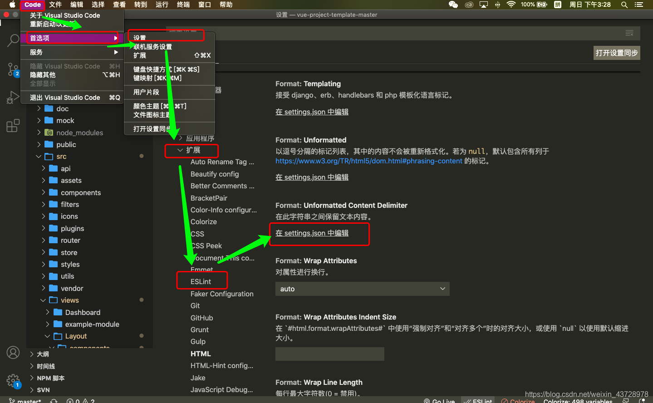Expand the NPM 脚本 panel
Screen dimensions: 653x403
point(32,378)
